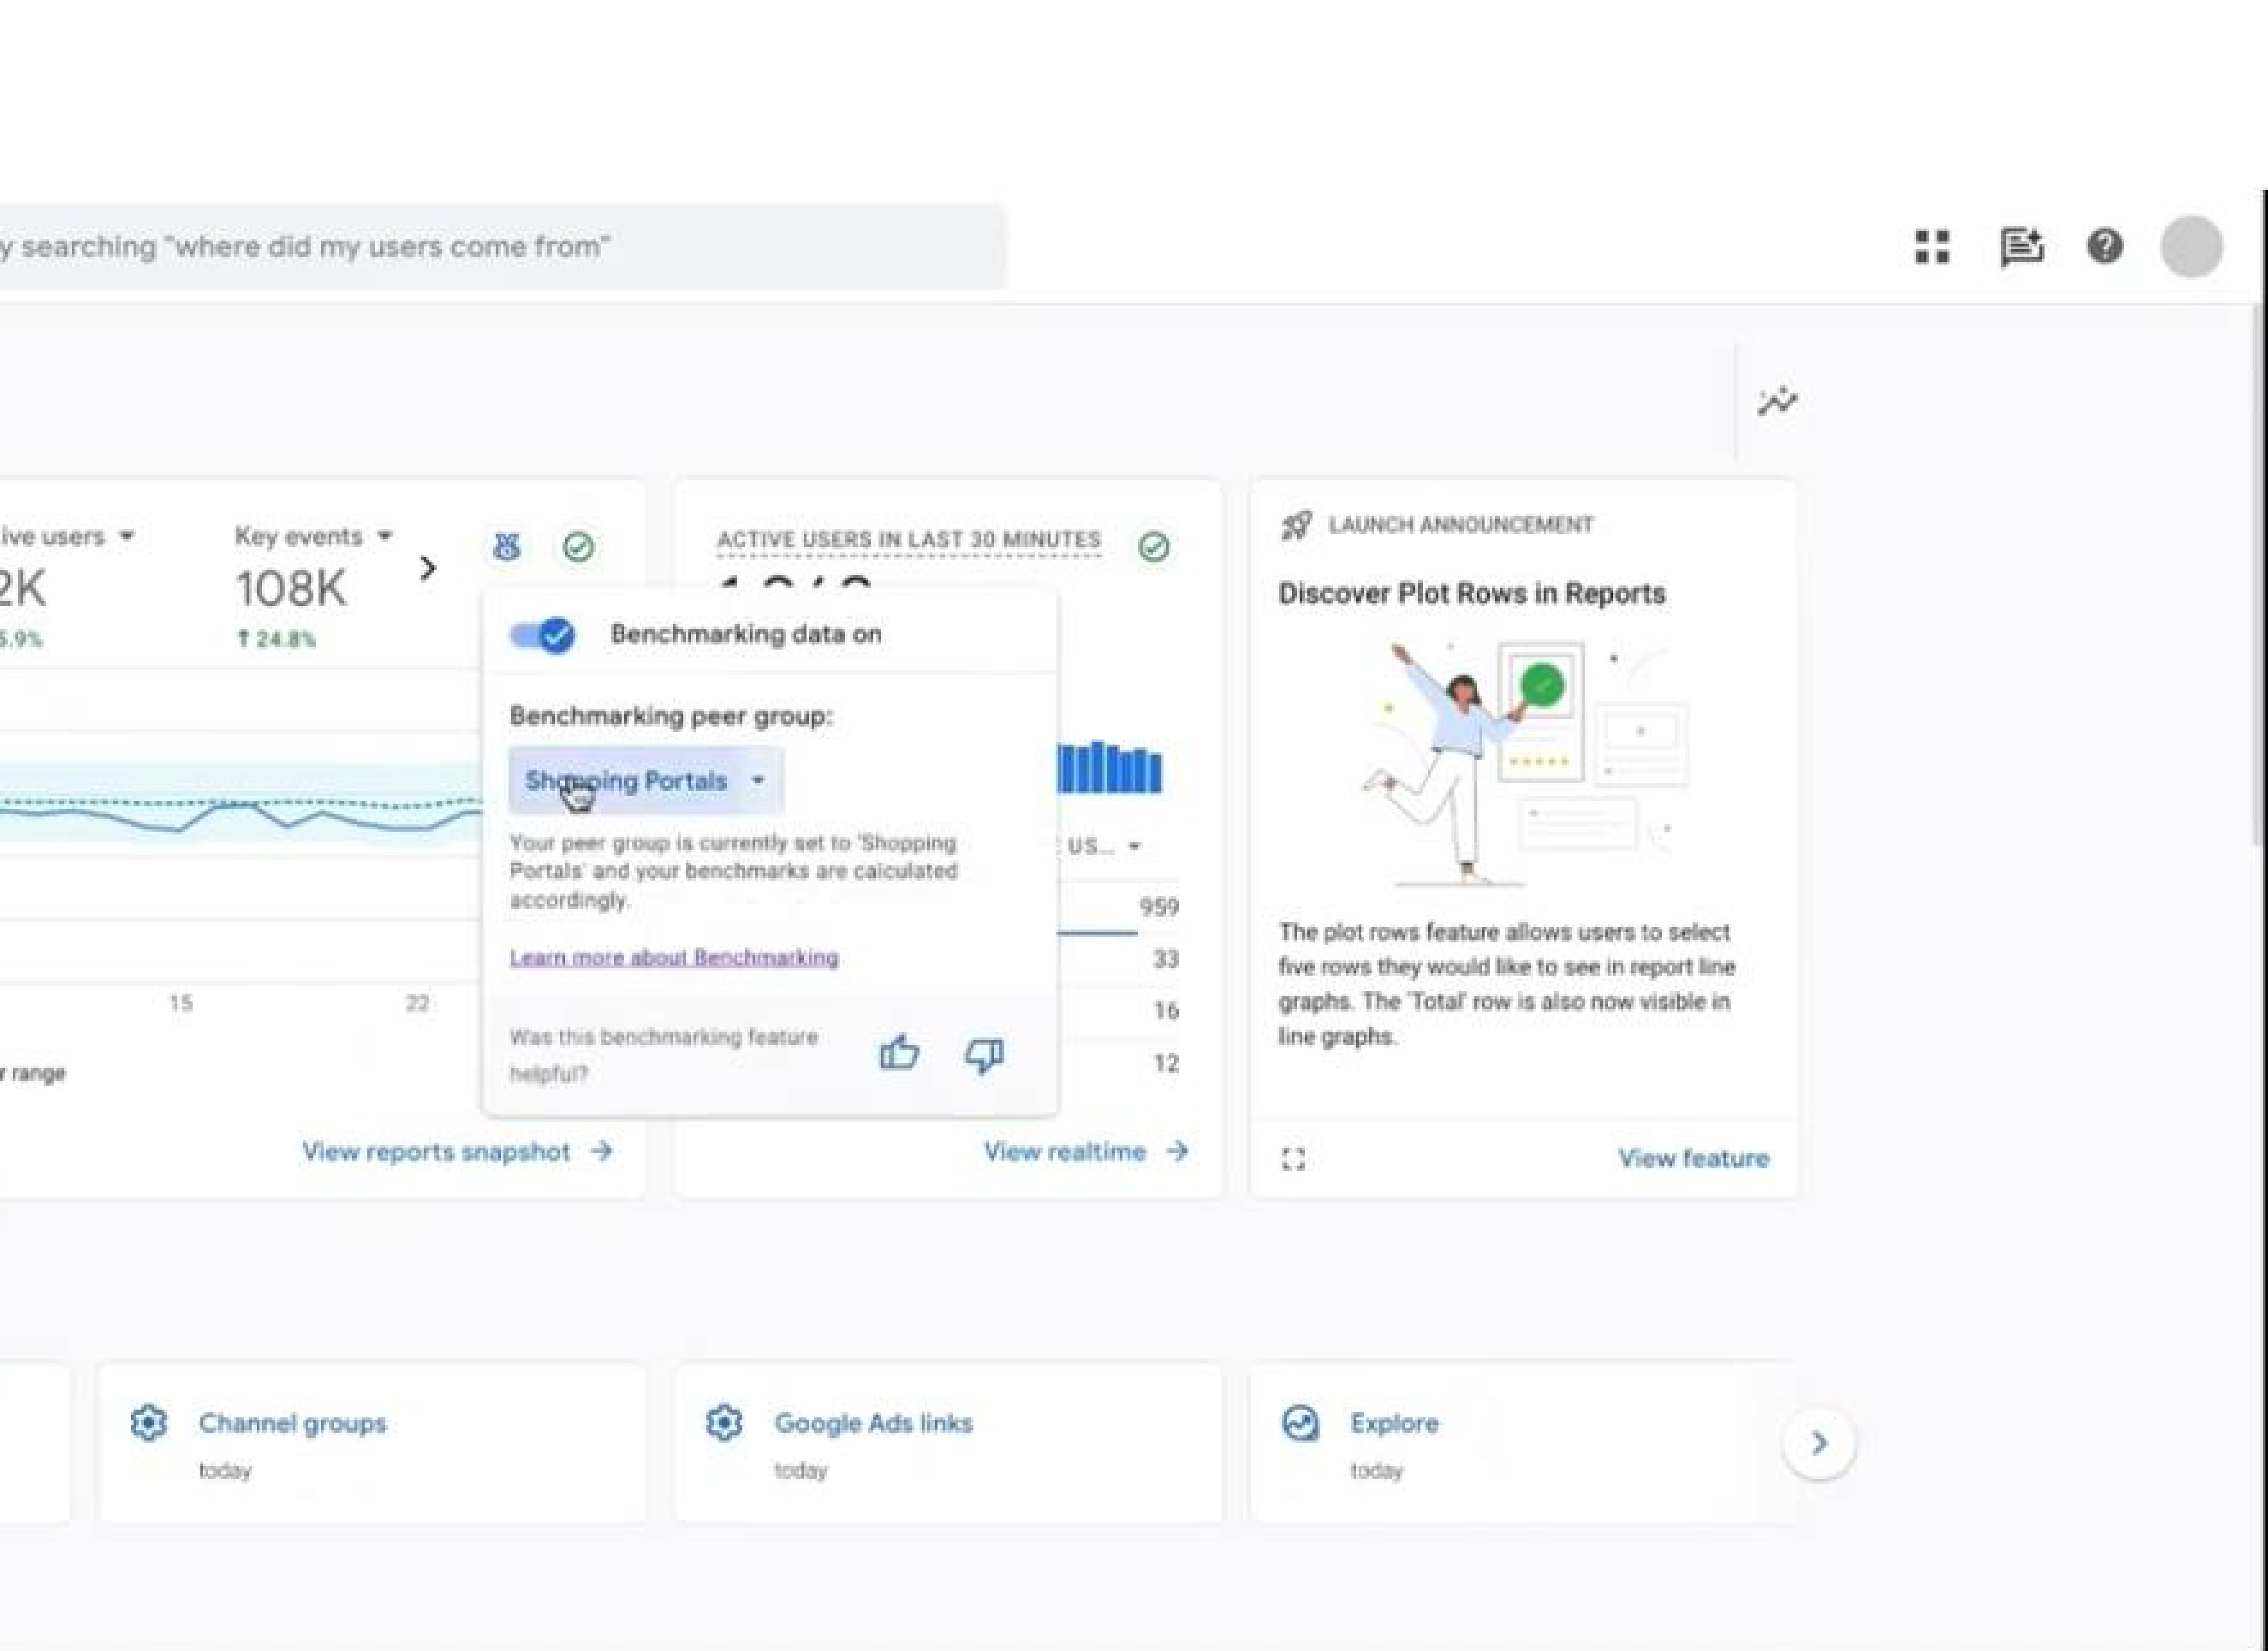
Task: Expand the launch announcement fullscreen icon
Action: click(1293, 1158)
